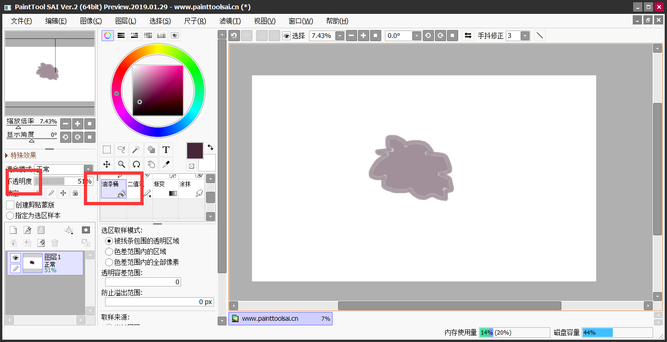The height and width of the screenshot is (342, 667).
Task: Open 编辑(E) menu
Action: [x=56, y=21]
